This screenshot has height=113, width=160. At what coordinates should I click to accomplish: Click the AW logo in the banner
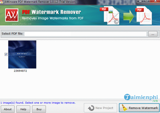coord(12,15)
